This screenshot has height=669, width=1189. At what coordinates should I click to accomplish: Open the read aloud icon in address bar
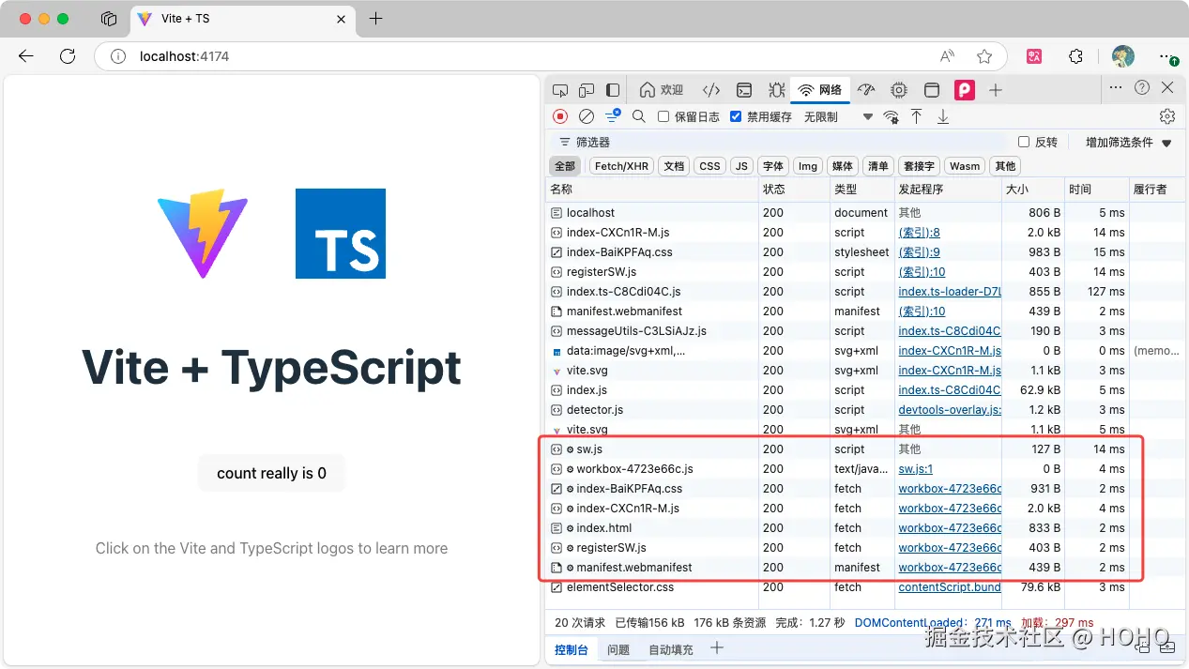pyautogui.click(x=948, y=56)
